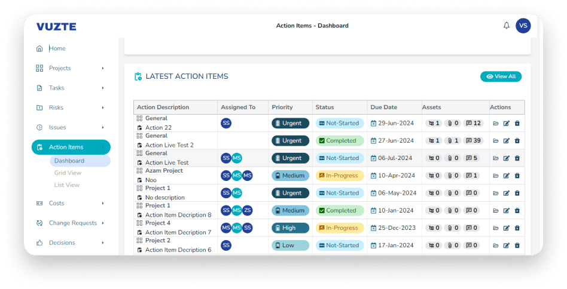This screenshot has width=567, height=289.
Task: Click the Project 4 name
Action: click(158, 223)
